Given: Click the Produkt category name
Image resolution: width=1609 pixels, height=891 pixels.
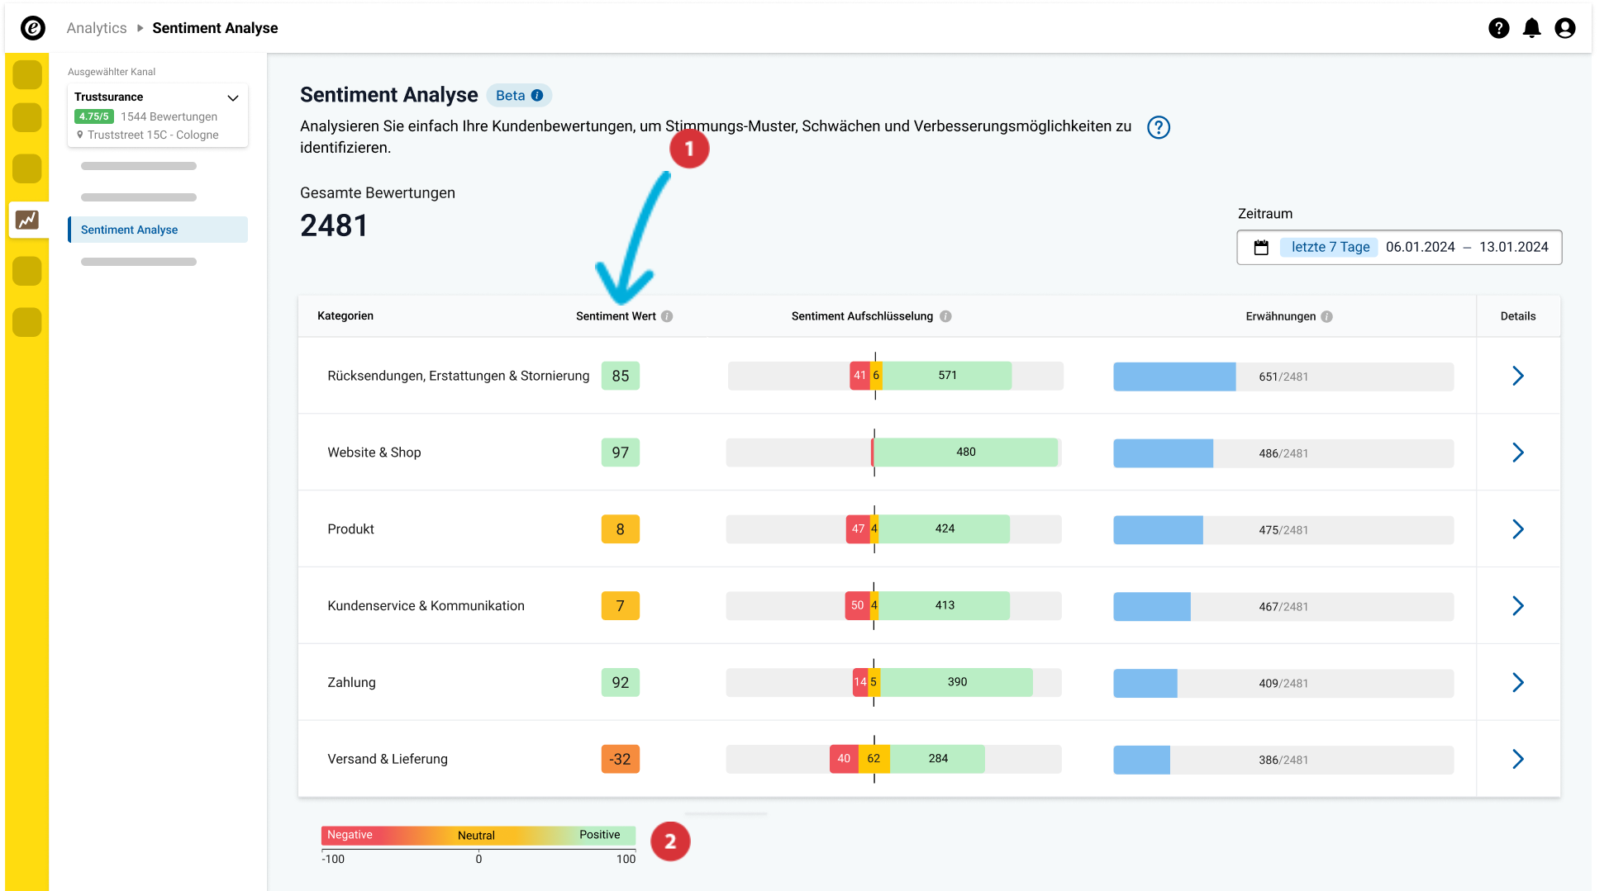Looking at the screenshot, I should (351, 529).
